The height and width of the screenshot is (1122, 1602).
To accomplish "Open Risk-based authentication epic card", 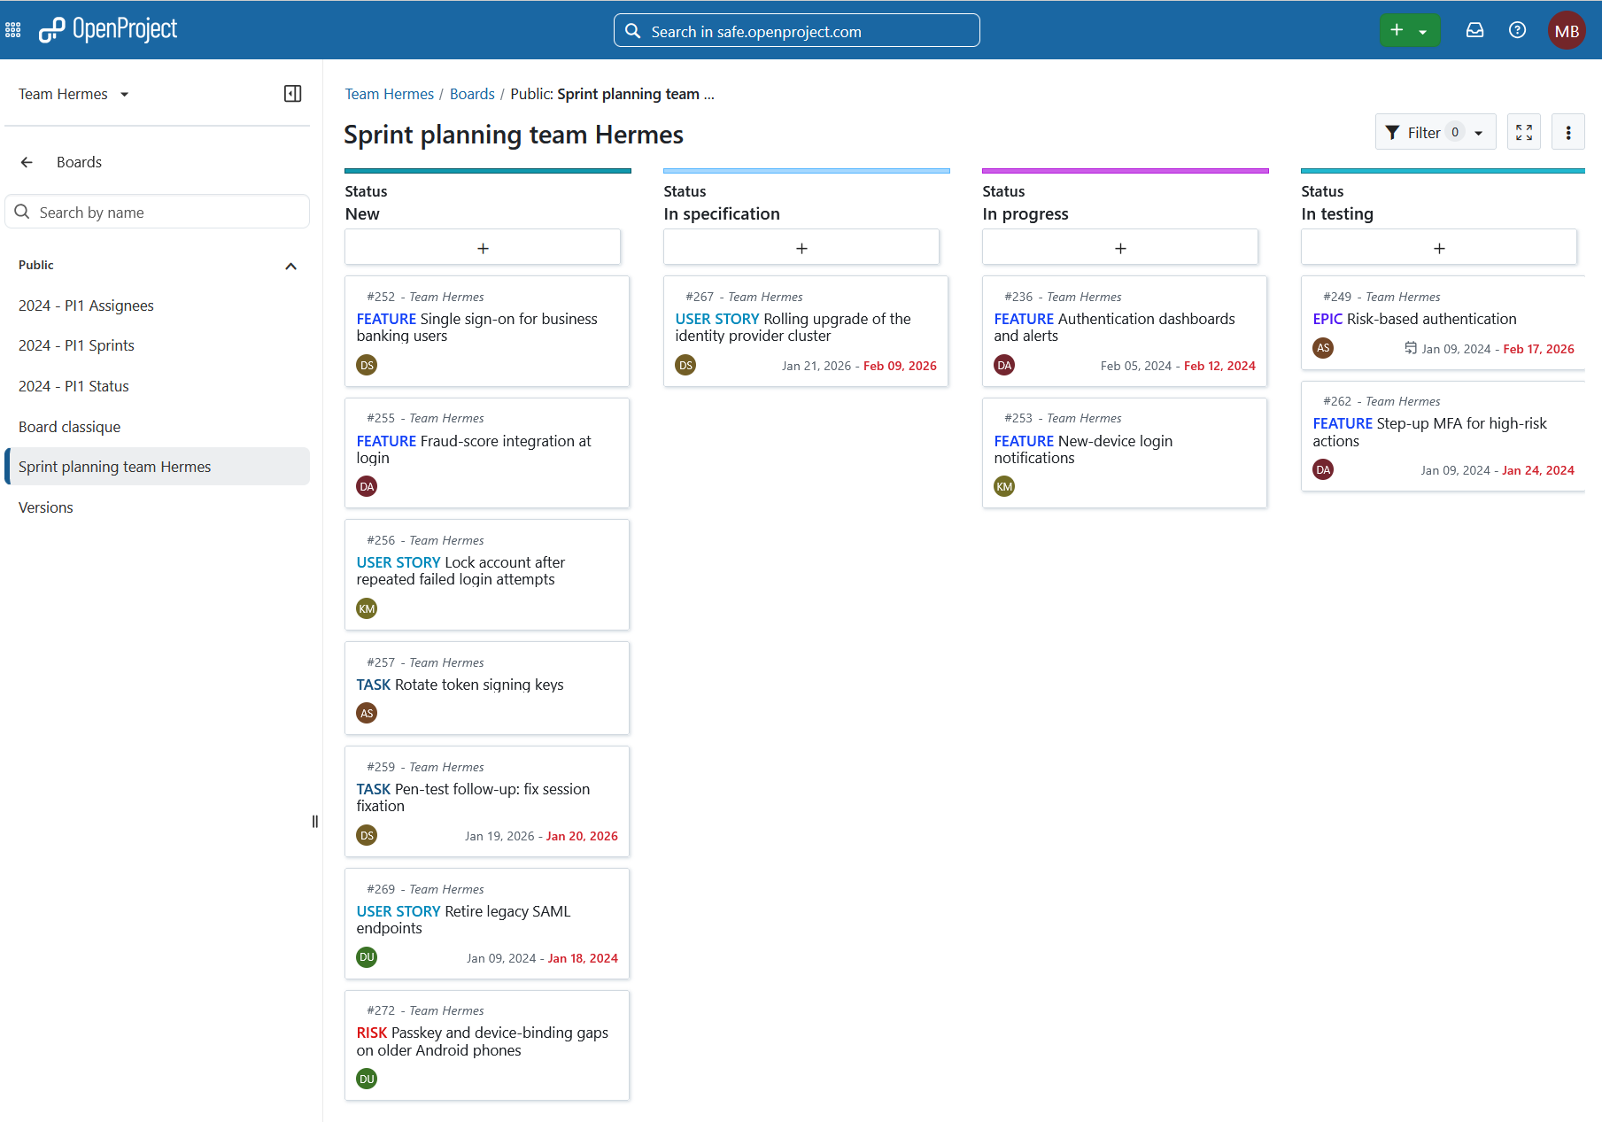I will coord(1443,322).
